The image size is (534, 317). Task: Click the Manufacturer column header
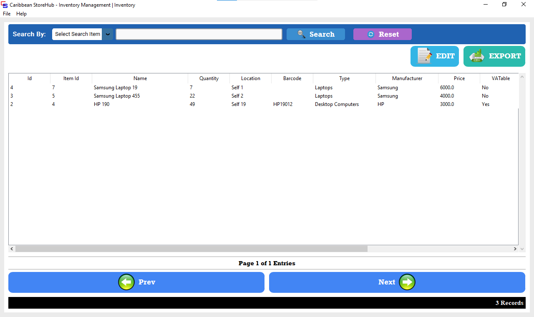click(407, 78)
